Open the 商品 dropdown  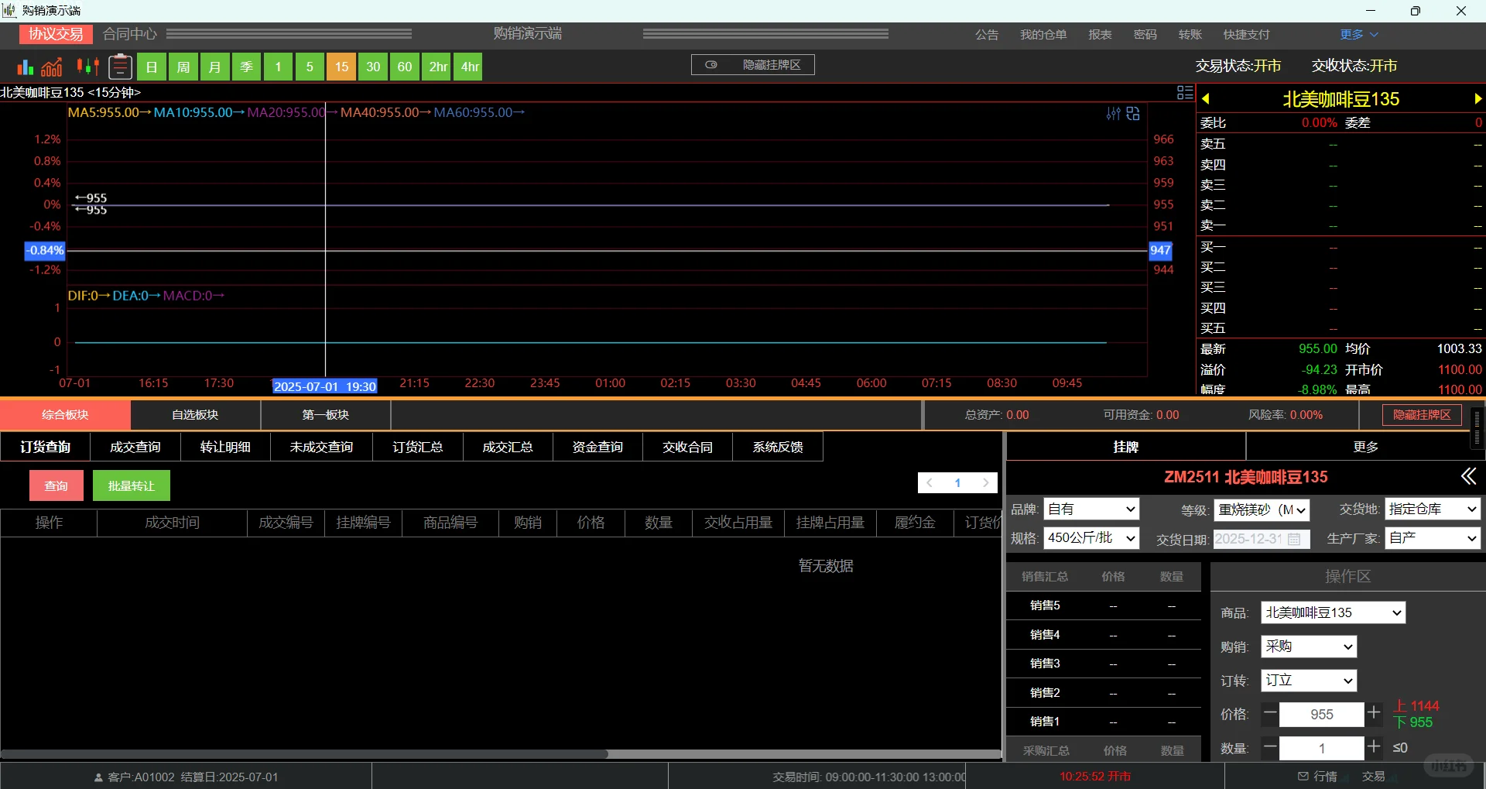coord(1333,612)
